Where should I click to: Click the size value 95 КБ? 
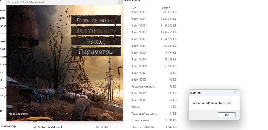click(173, 86)
